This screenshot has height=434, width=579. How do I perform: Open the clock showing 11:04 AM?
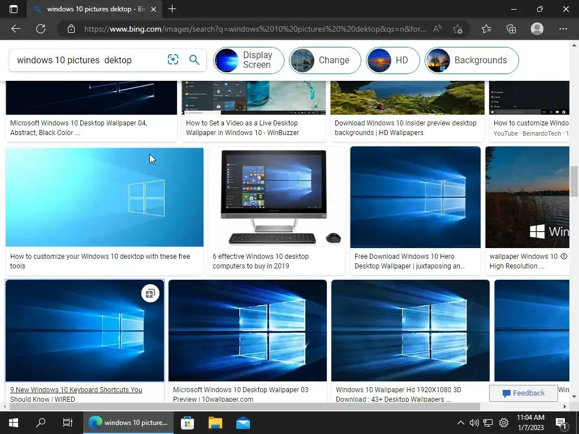click(530, 423)
